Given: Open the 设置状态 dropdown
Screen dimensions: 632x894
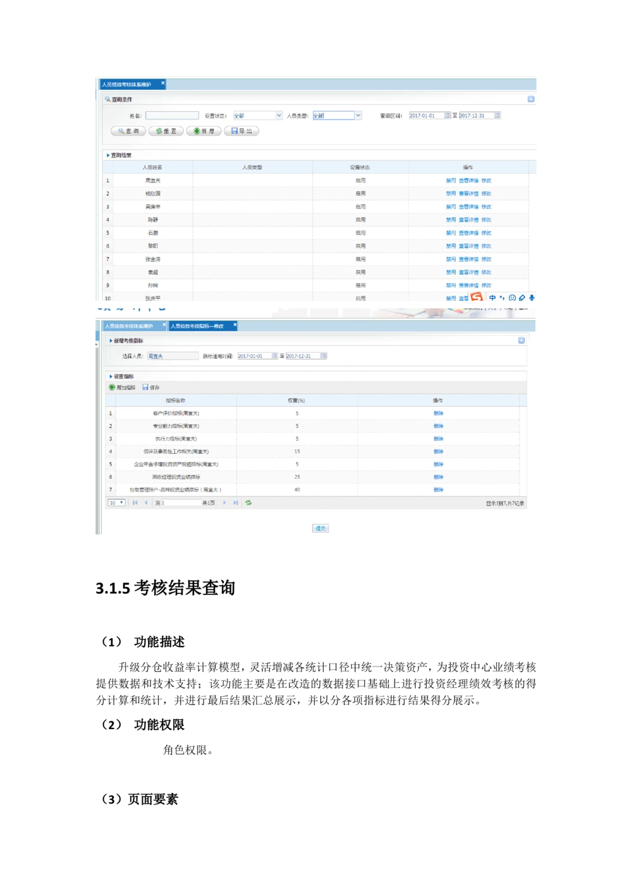Looking at the screenshot, I should (279, 116).
